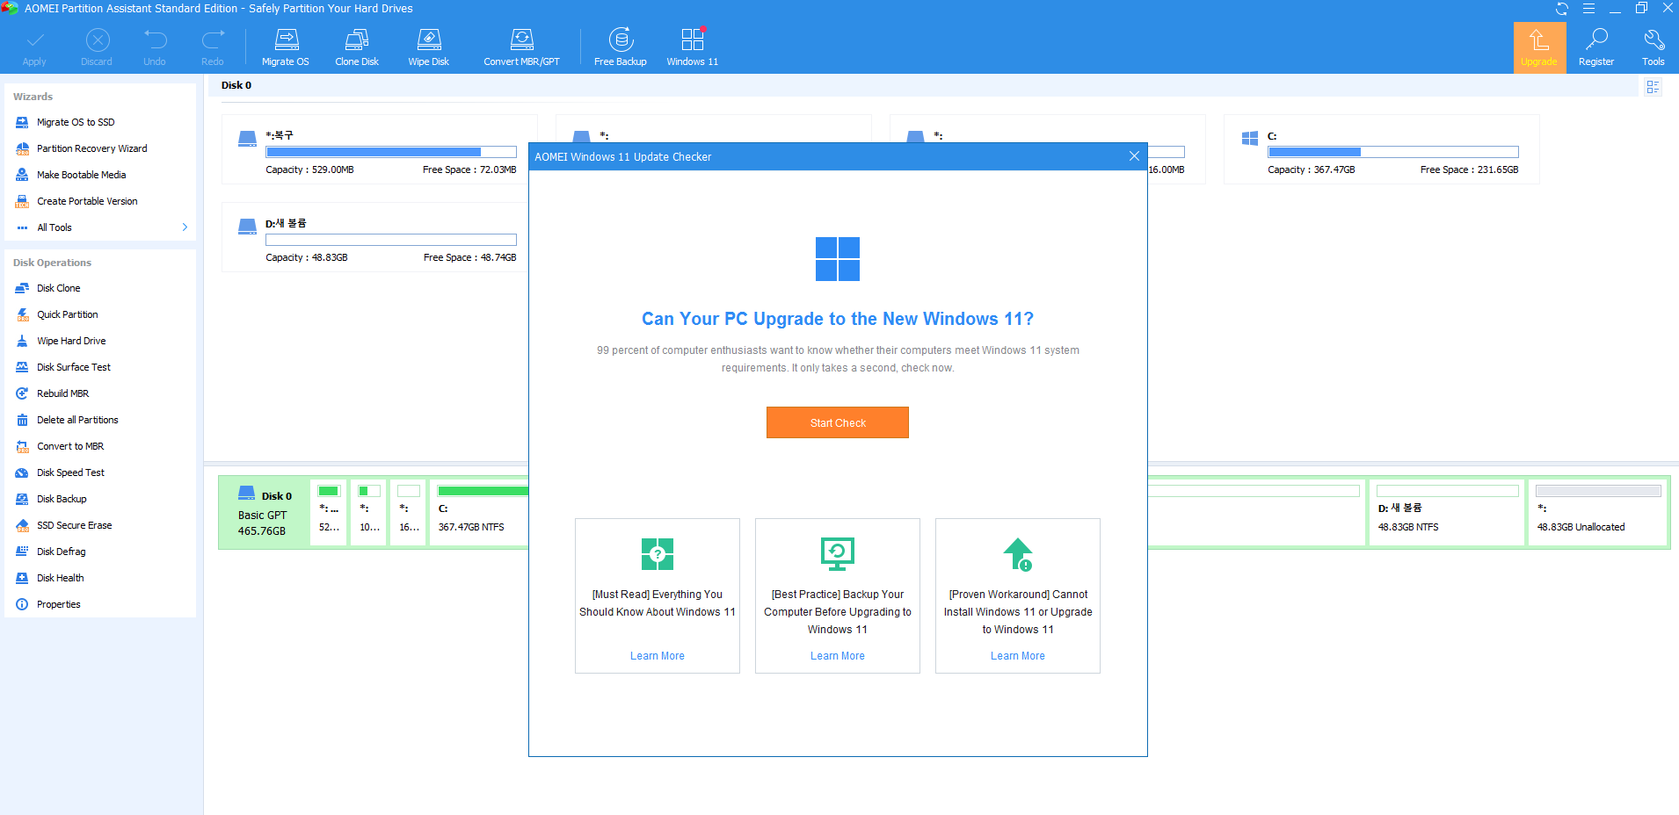Learn More about Best Practice backup
The height and width of the screenshot is (815, 1679).
tap(838, 656)
